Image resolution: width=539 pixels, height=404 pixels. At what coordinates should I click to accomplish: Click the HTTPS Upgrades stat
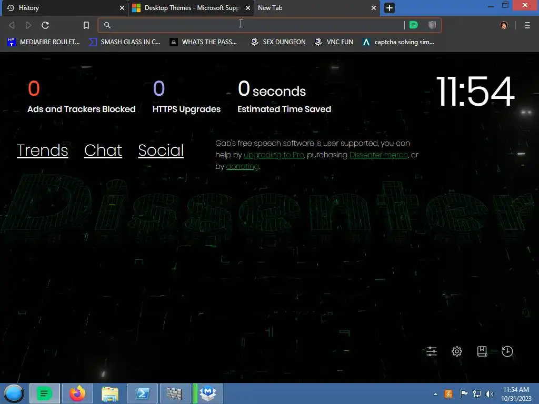point(187,97)
